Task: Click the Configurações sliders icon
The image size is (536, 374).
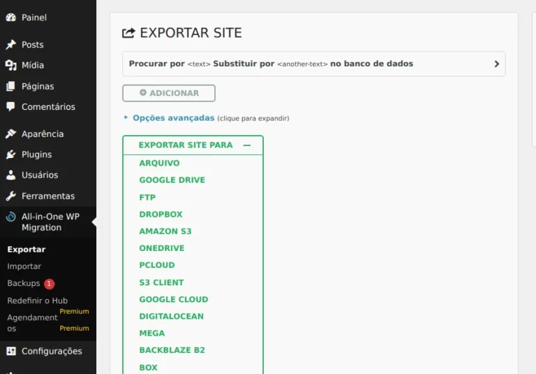Action: (x=11, y=351)
